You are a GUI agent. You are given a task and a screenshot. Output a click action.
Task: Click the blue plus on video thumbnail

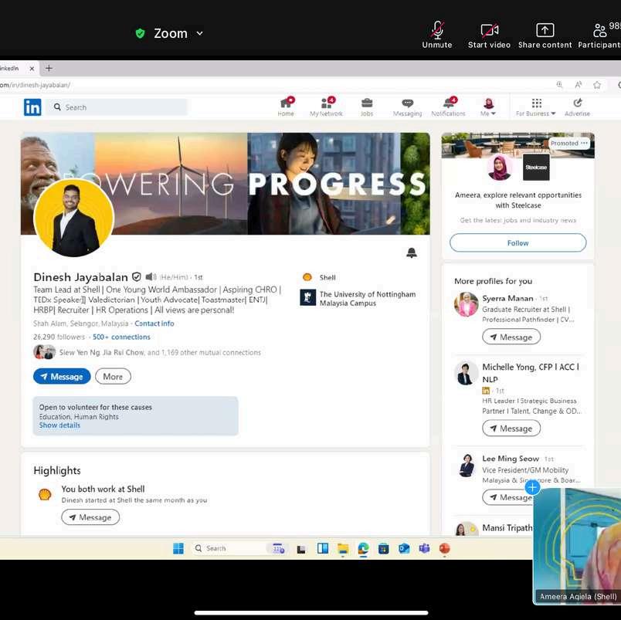(533, 487)
